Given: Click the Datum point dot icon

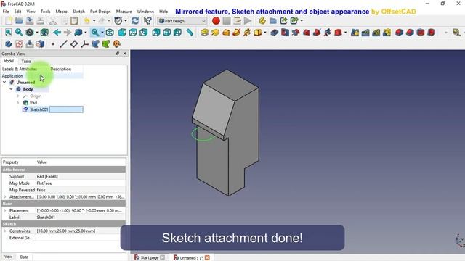Looking at the screenshot, I should coord(53,44).
